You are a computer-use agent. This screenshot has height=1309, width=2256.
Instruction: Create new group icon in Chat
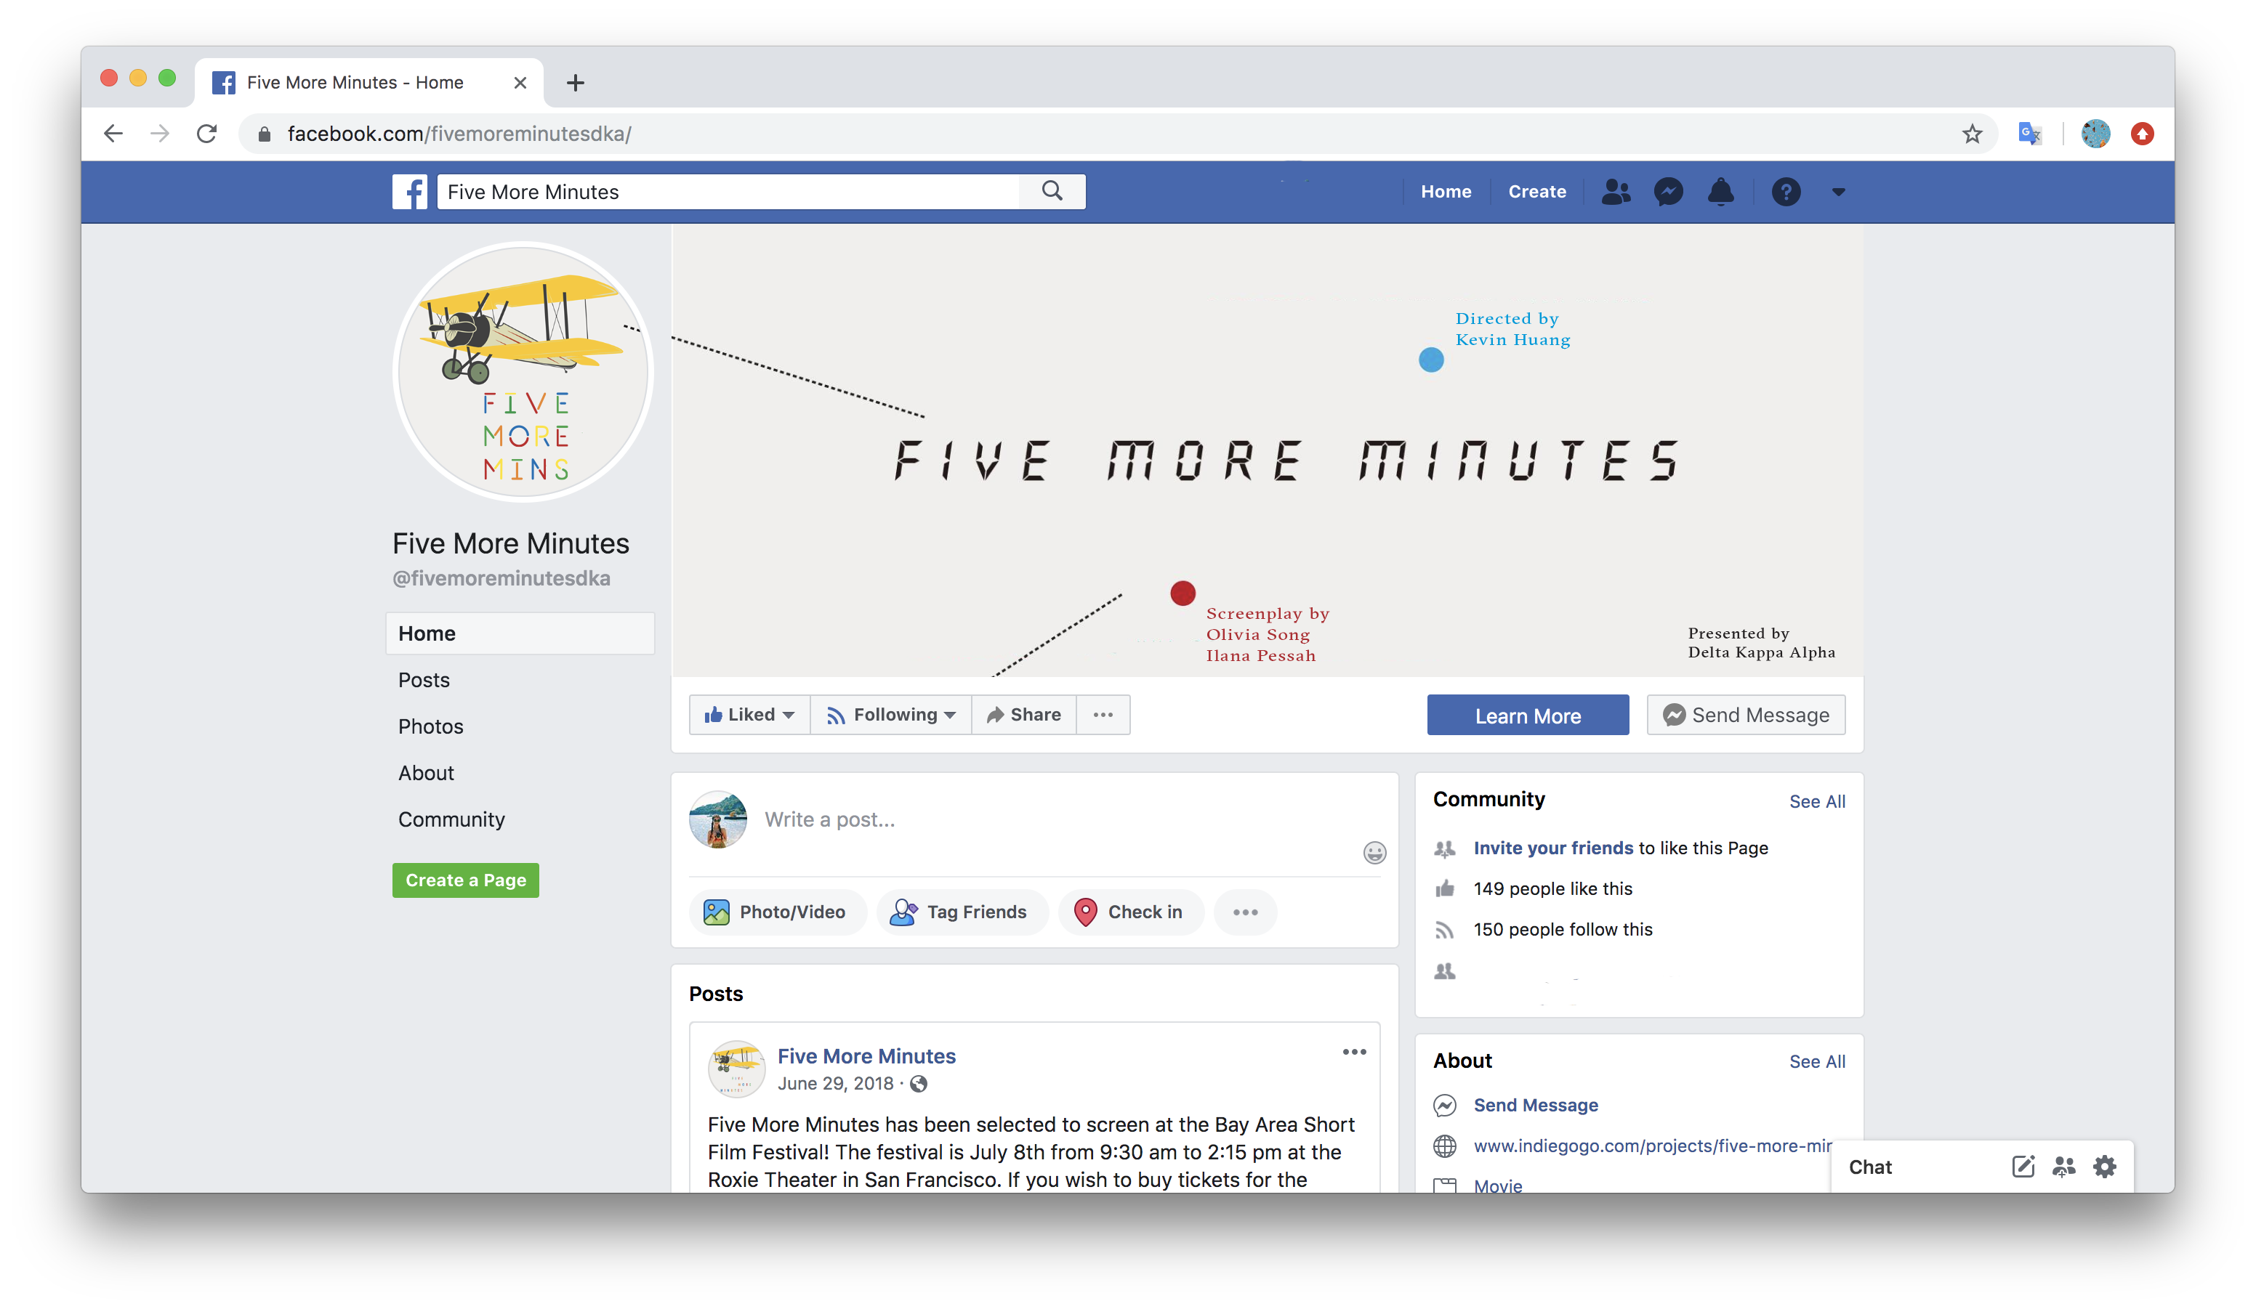[2063, 1166]
